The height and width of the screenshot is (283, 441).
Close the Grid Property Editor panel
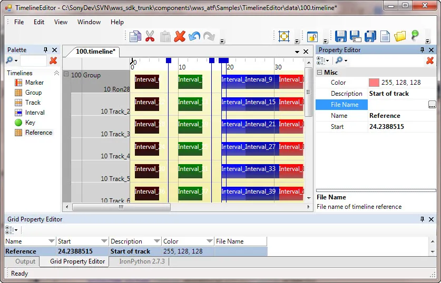[x=431, y=219]
